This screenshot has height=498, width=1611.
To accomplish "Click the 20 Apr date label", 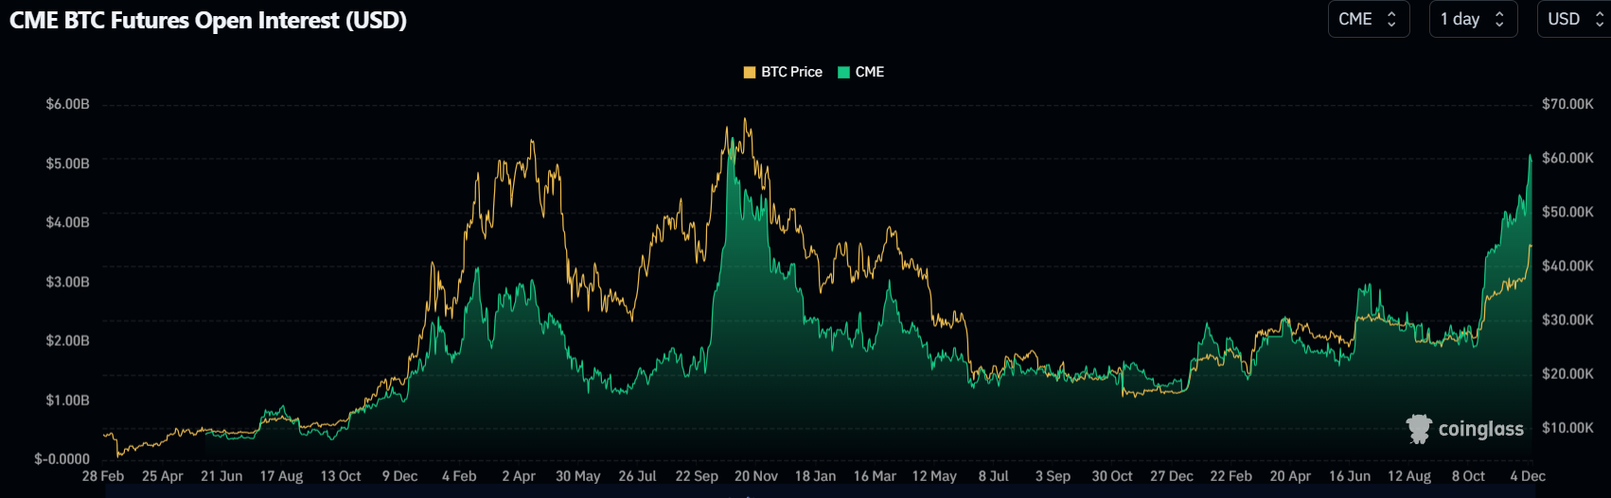I will click(1290, 476).
